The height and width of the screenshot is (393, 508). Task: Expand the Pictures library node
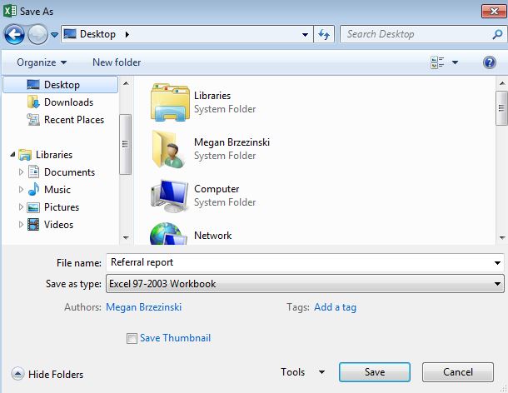[21, 207]
